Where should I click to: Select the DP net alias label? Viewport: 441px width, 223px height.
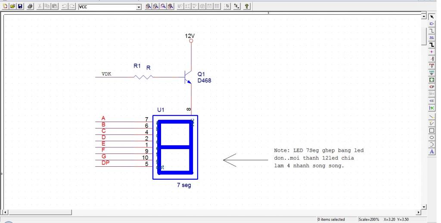106,163
